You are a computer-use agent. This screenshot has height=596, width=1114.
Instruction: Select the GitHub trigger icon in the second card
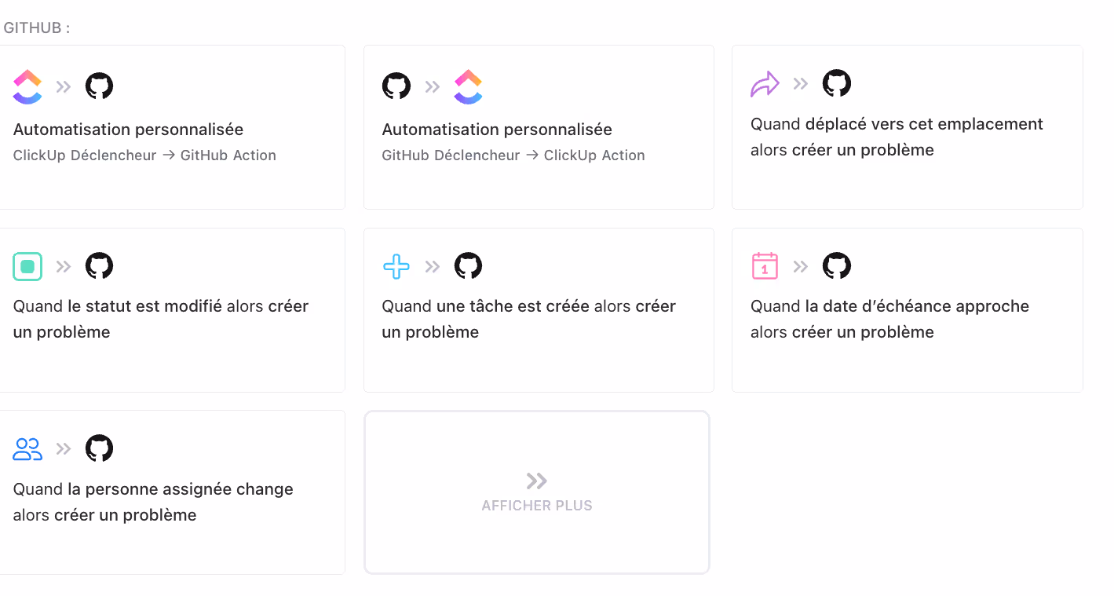point(396,86)
